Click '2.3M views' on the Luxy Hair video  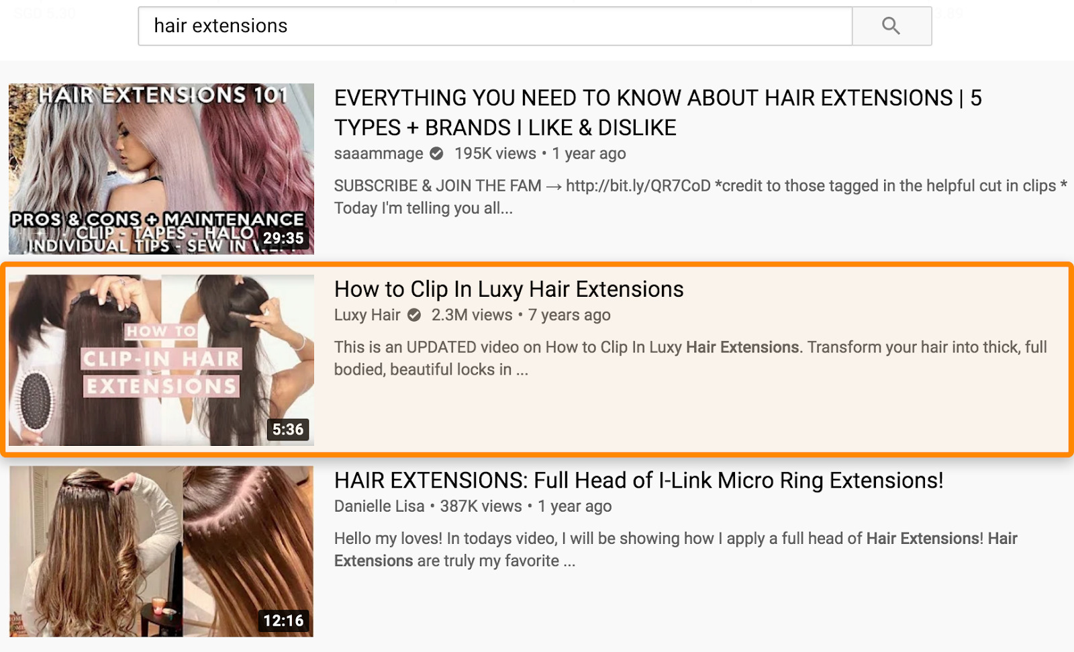471,314
